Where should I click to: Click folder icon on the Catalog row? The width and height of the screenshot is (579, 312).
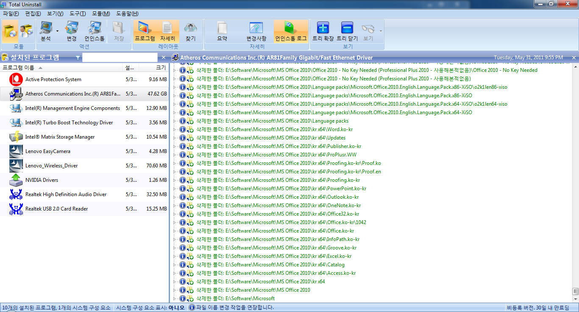click(190, 265)
